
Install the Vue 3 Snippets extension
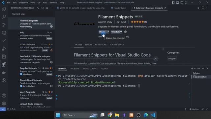49,98
